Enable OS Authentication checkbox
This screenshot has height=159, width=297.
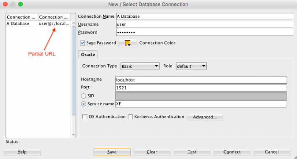pyautogui.click(x=85, y=117)
